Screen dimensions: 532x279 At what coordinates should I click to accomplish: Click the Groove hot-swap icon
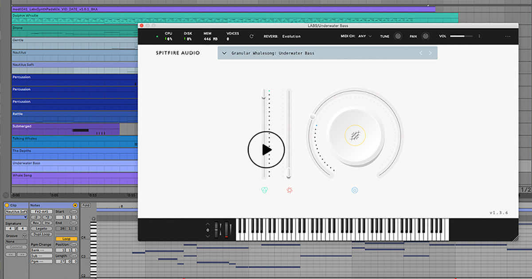coord(24,236)
